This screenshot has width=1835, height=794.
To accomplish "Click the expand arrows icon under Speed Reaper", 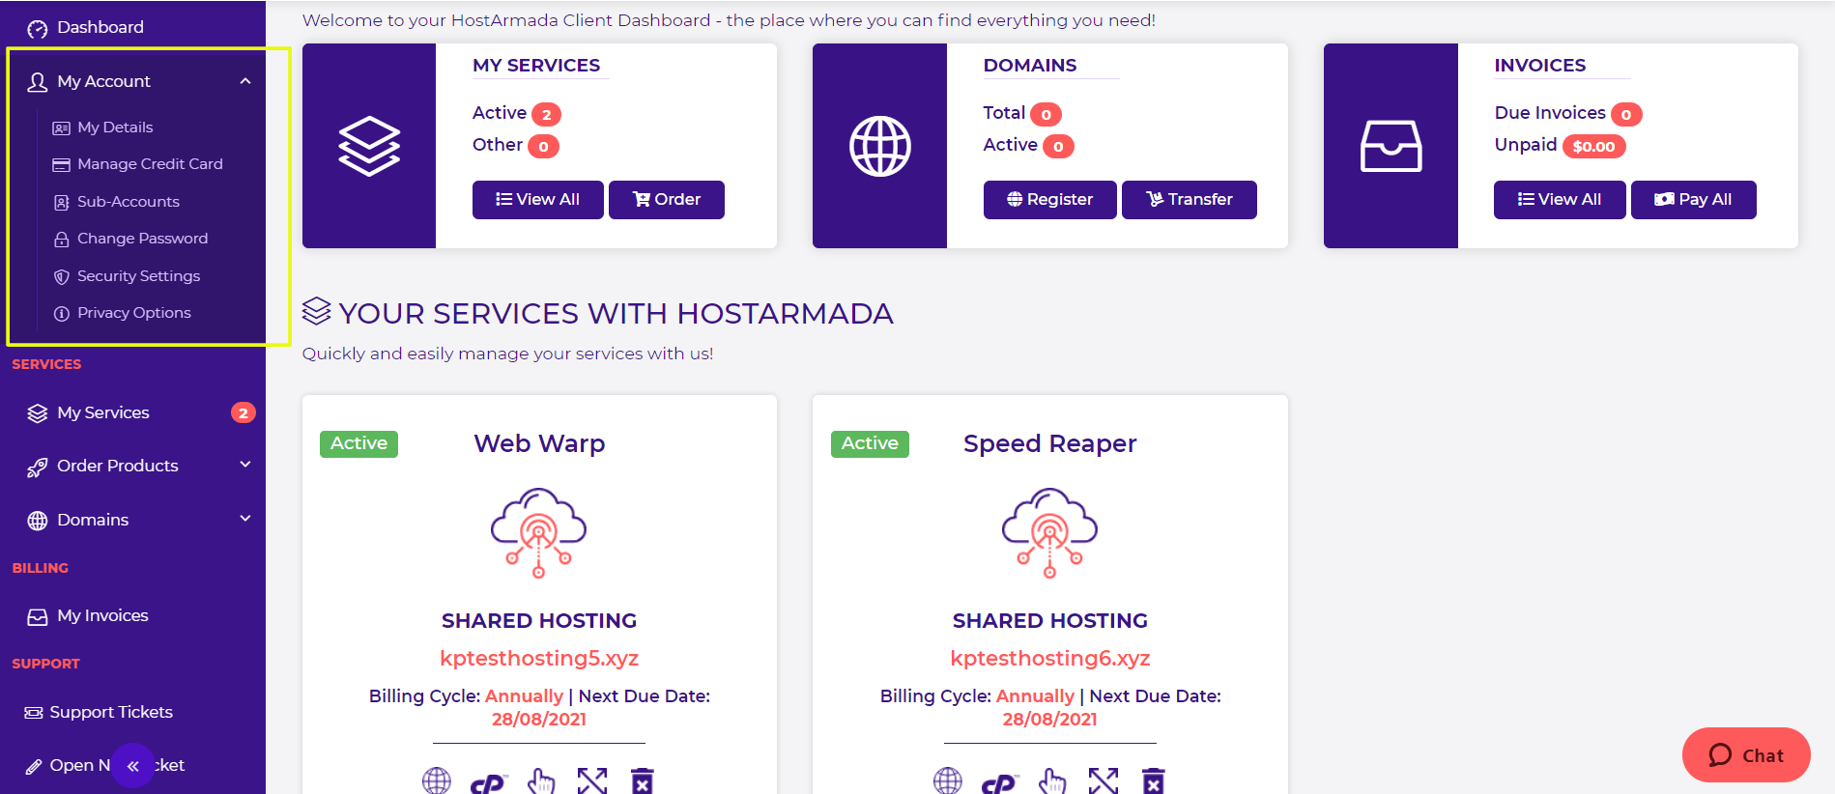I will [x=1103, y=780].
